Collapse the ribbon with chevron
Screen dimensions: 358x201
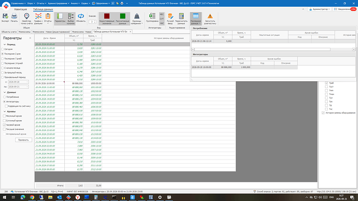[x=303, y=9]
